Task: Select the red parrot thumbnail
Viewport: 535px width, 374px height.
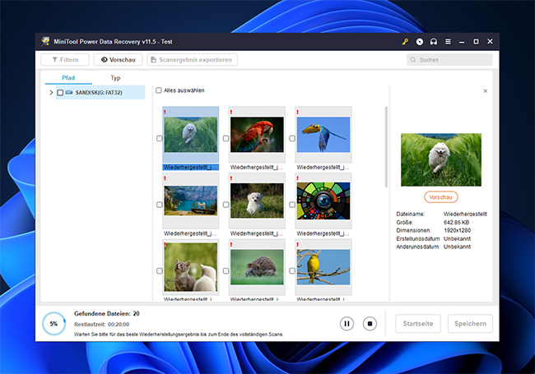Action: [257, 135]
